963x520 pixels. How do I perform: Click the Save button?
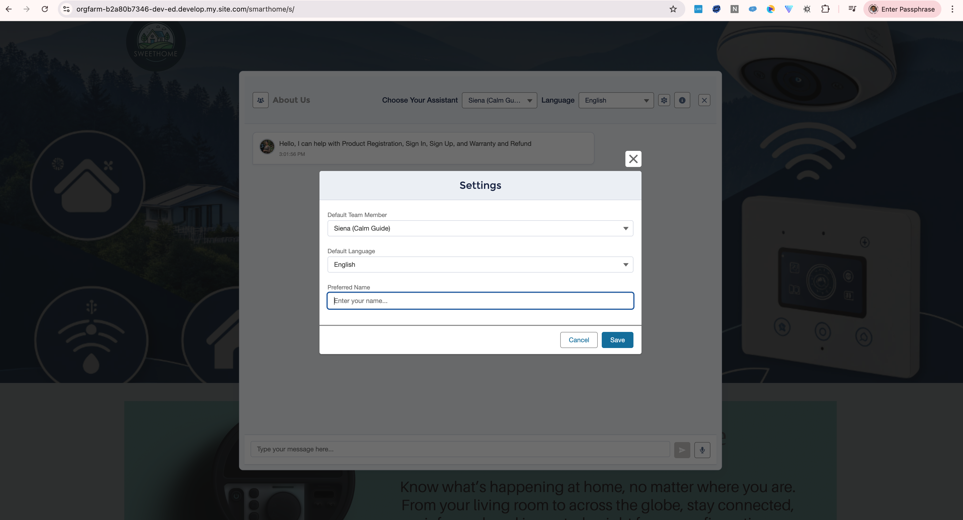pos(617,340)
